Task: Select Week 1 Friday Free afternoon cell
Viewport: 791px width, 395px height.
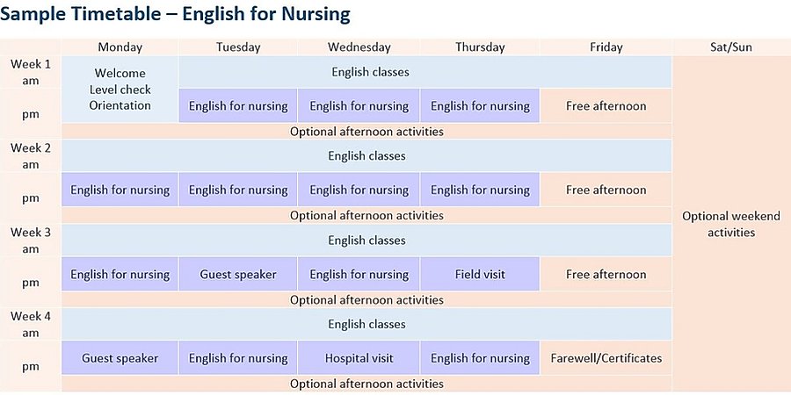Action: tap(606, 106)
